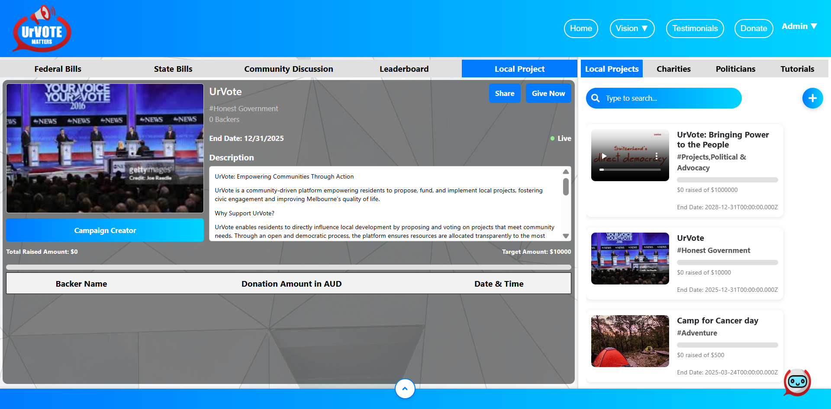831x409 pixels.
Task: Open Community Discussion tab
Action: click(x=289, y=69)
